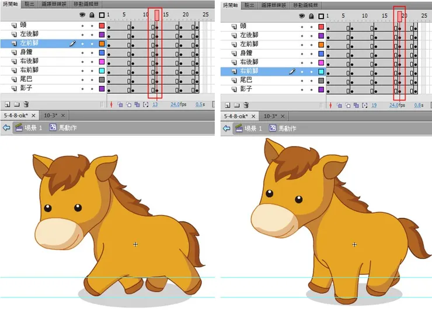Click Edit Multiple Frames icon in left timeline
Screen dimensions: 432x312
click(x=137, y=105)
